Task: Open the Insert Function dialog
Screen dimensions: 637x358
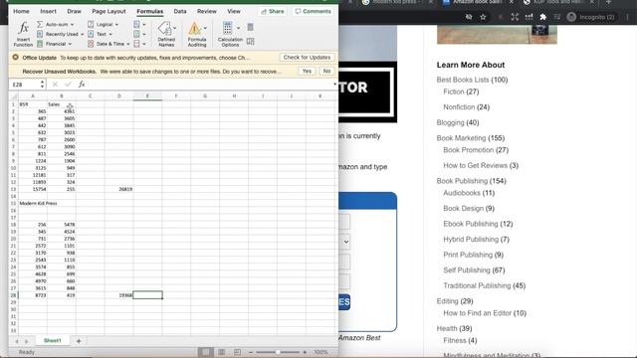Action: (x=23, y=34)
